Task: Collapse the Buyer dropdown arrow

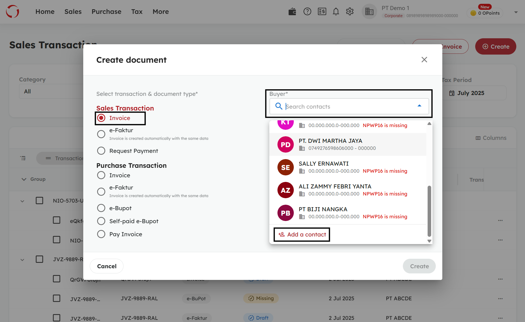Action: (419, 106)
